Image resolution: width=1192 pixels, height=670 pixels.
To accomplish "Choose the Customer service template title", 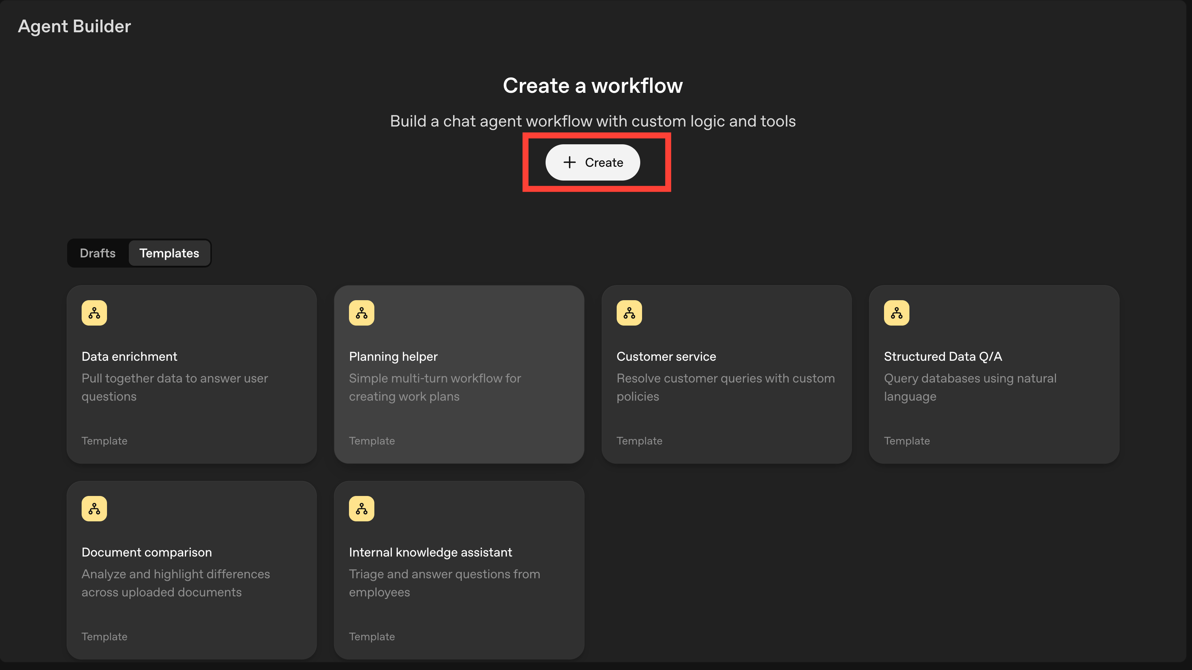I will coord(666,356).
